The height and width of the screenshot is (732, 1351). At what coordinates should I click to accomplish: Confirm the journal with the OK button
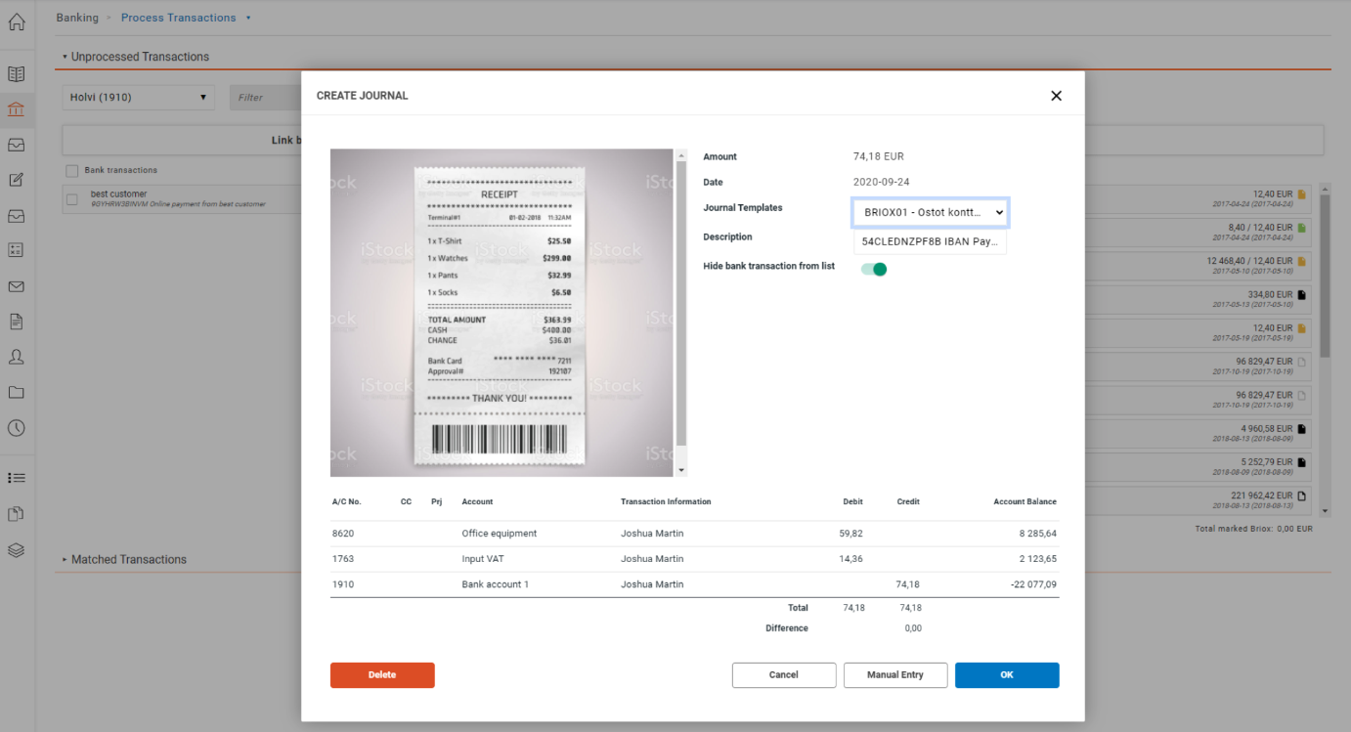pyautogui.click(x=1006, y=675)
